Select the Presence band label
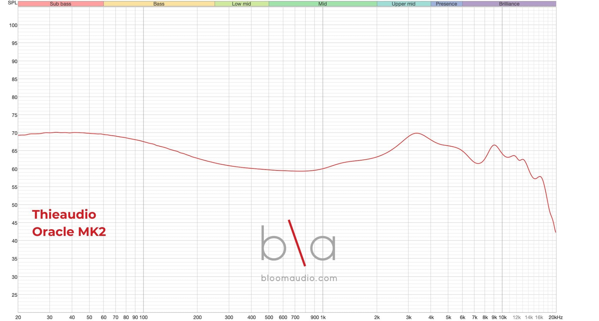This screenshot has height=321, width=599. point(446,4)
